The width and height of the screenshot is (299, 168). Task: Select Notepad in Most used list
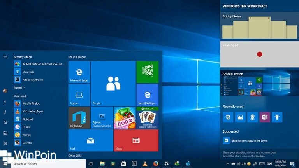(28, 119)
